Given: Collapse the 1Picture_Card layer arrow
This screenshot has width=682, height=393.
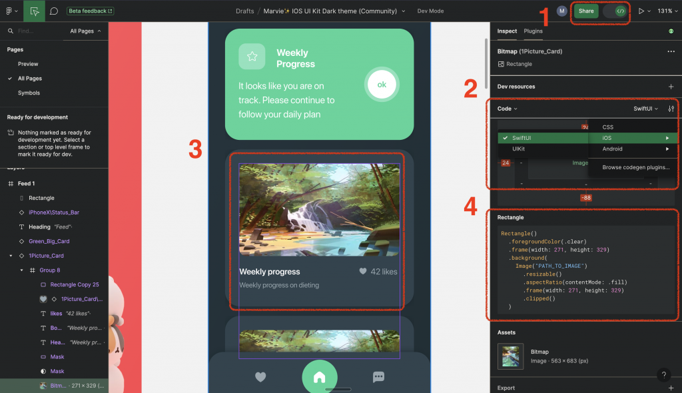Looking at the screenshot, I should pyautogui.click(x=11, y=256).
